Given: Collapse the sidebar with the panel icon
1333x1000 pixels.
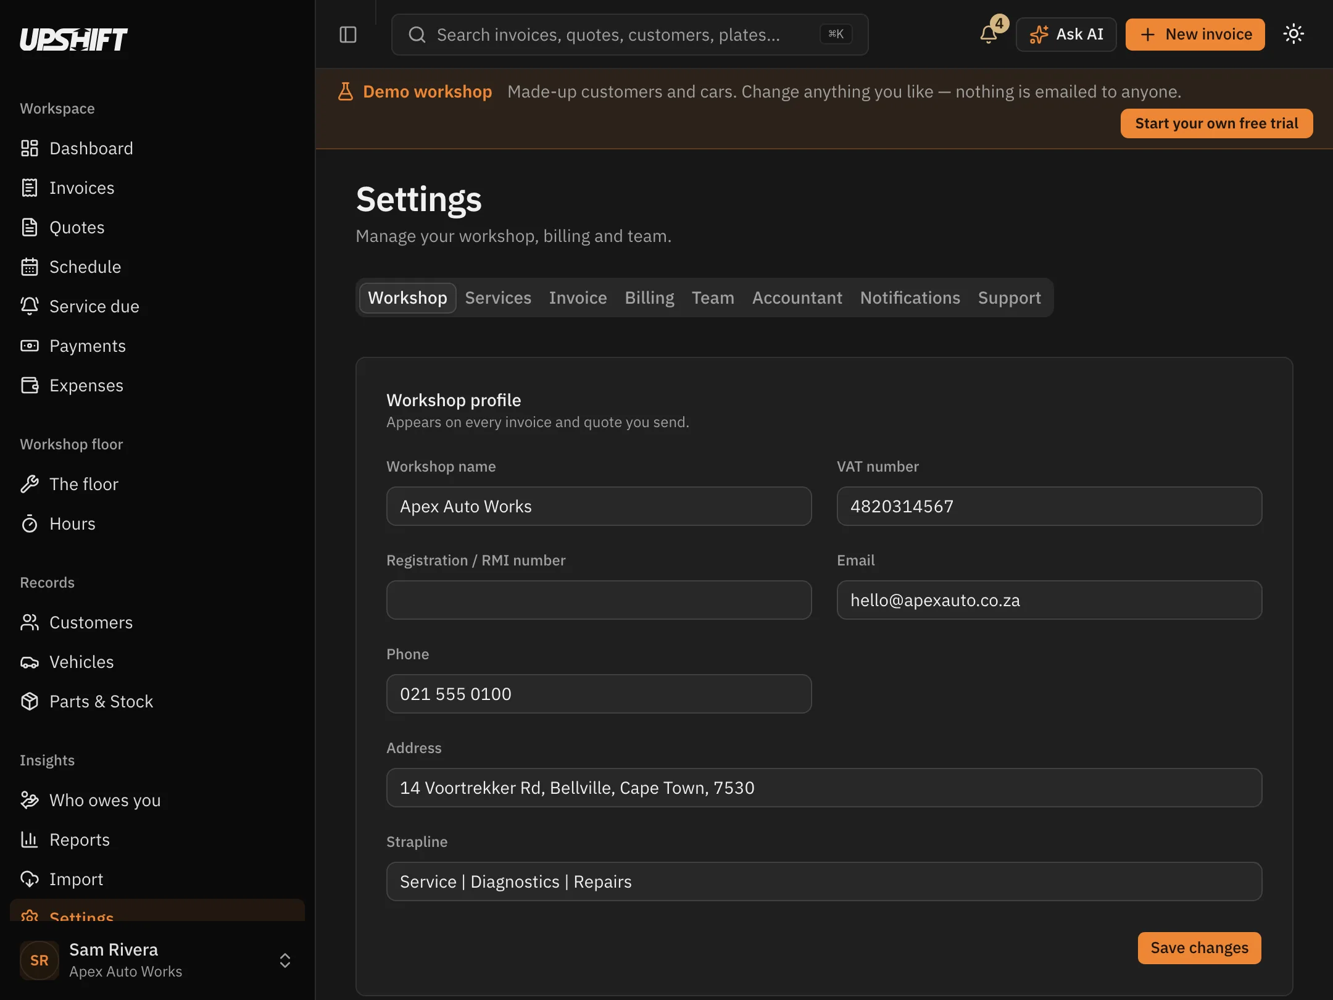Looking at the screenshot, I should [x=348, y=35].
